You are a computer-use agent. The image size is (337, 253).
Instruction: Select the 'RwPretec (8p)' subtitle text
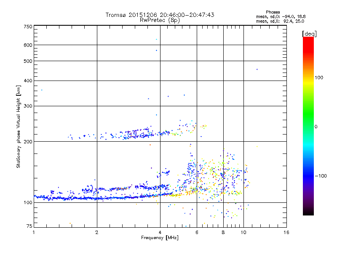[x=160, y=20]
